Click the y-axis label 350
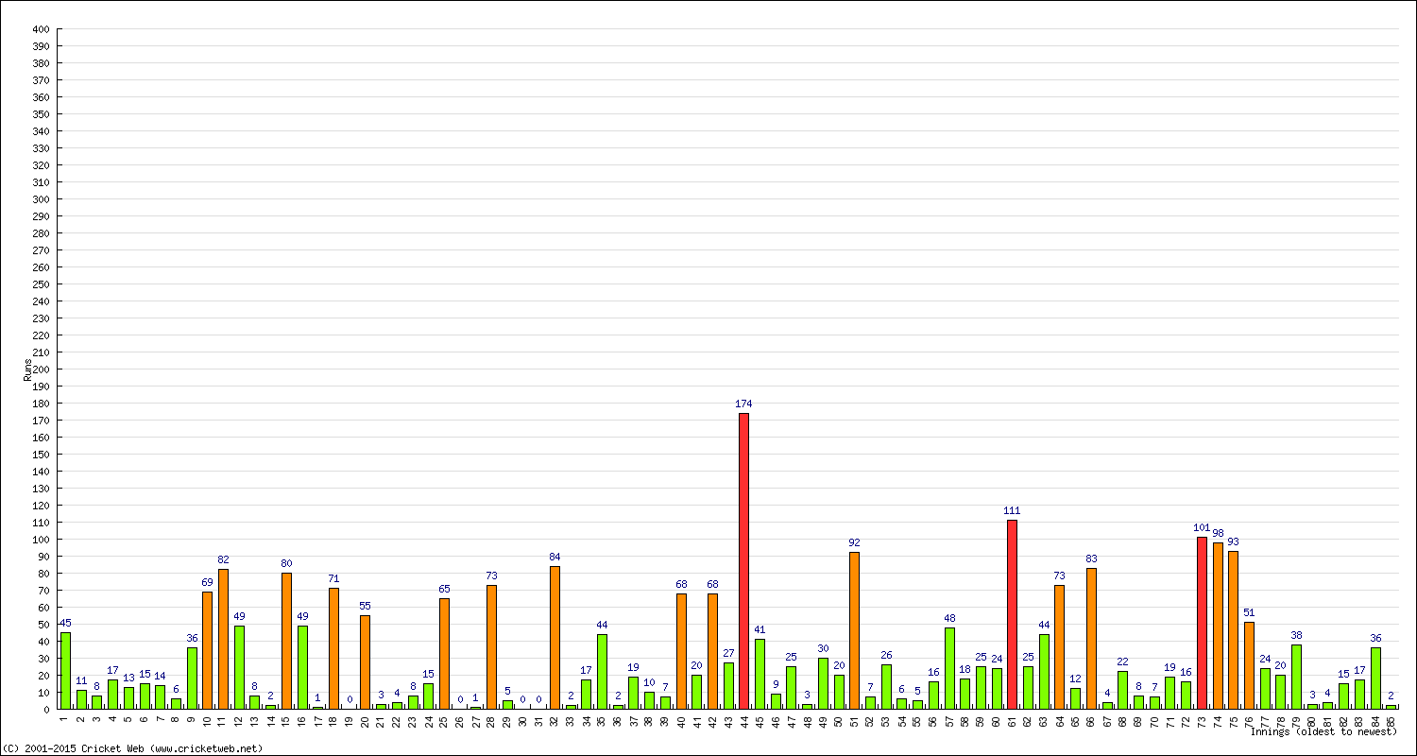Viewport: 1417px width, 756px height. (41, 114)
